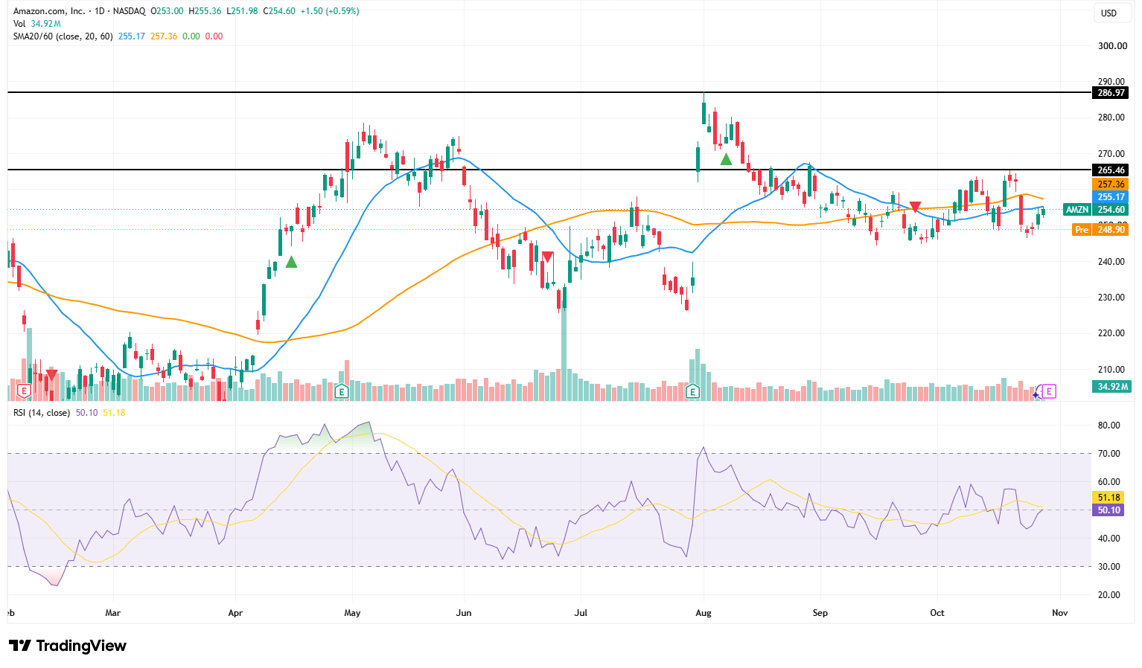Click the Vol legend label
The width and height of the screenshot is (1142, 668).
coord(19,24)
